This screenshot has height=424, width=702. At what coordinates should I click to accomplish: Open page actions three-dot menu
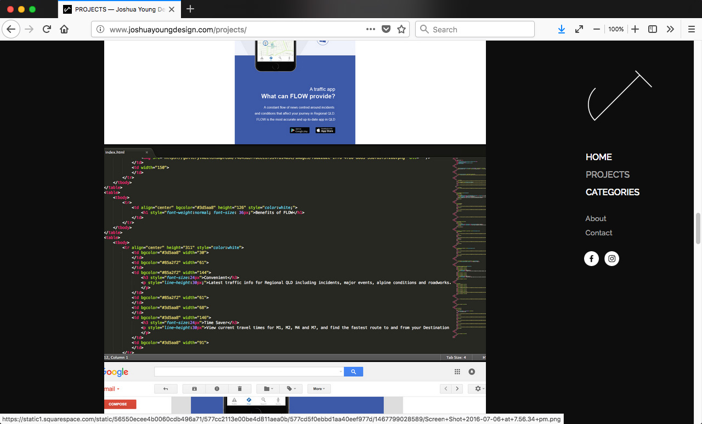click(371, 29)
